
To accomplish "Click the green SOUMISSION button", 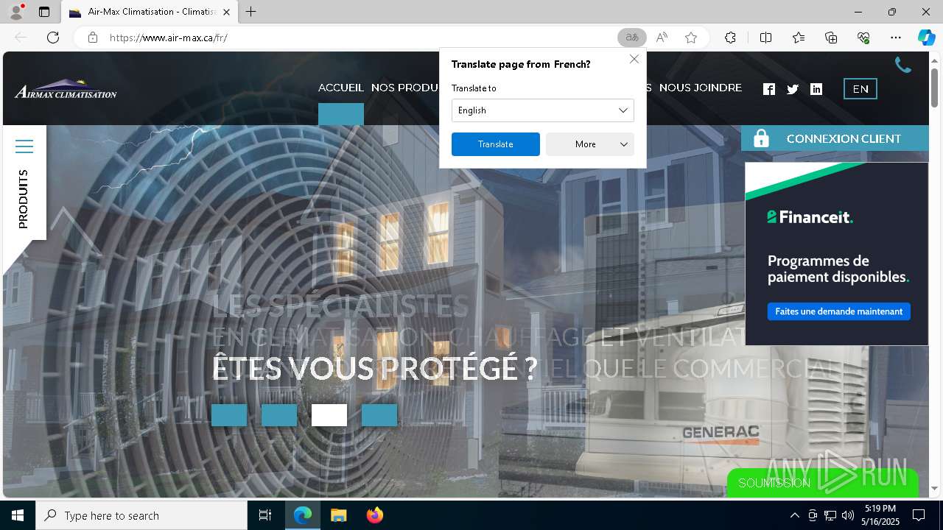I will tap(822, 483).
